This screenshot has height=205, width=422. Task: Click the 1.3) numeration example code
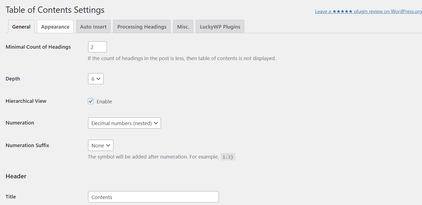(x=228, y=157)
